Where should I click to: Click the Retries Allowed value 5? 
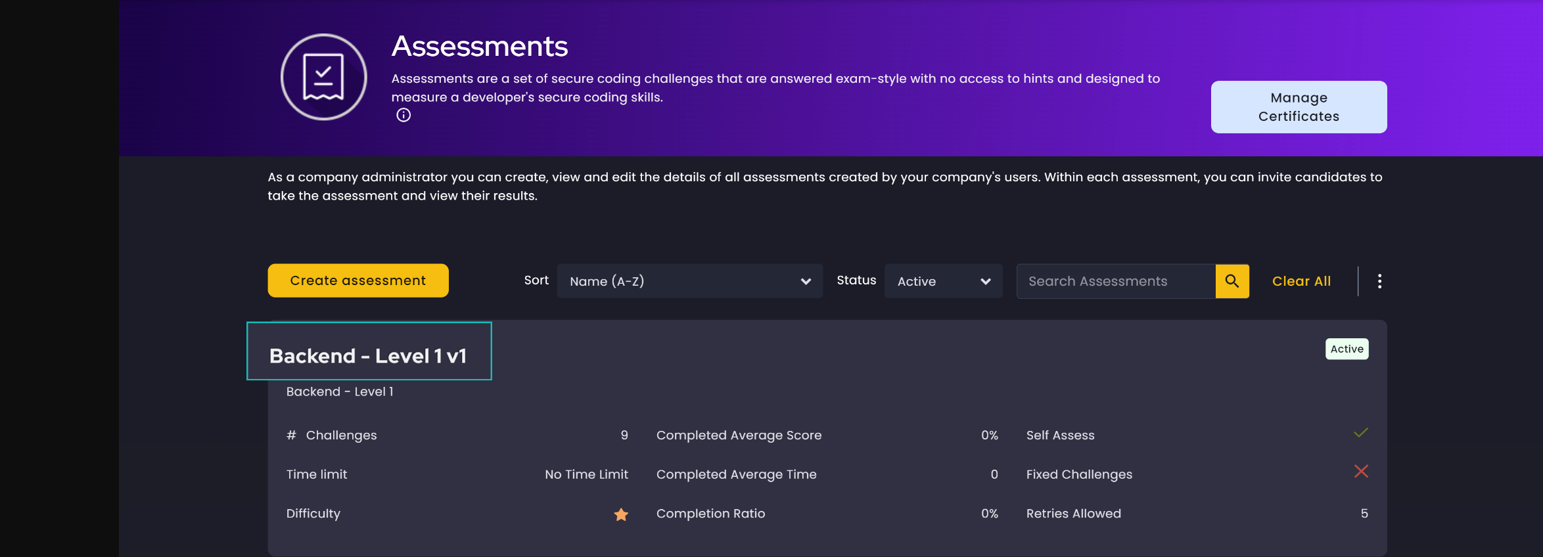coord(1364,514)
